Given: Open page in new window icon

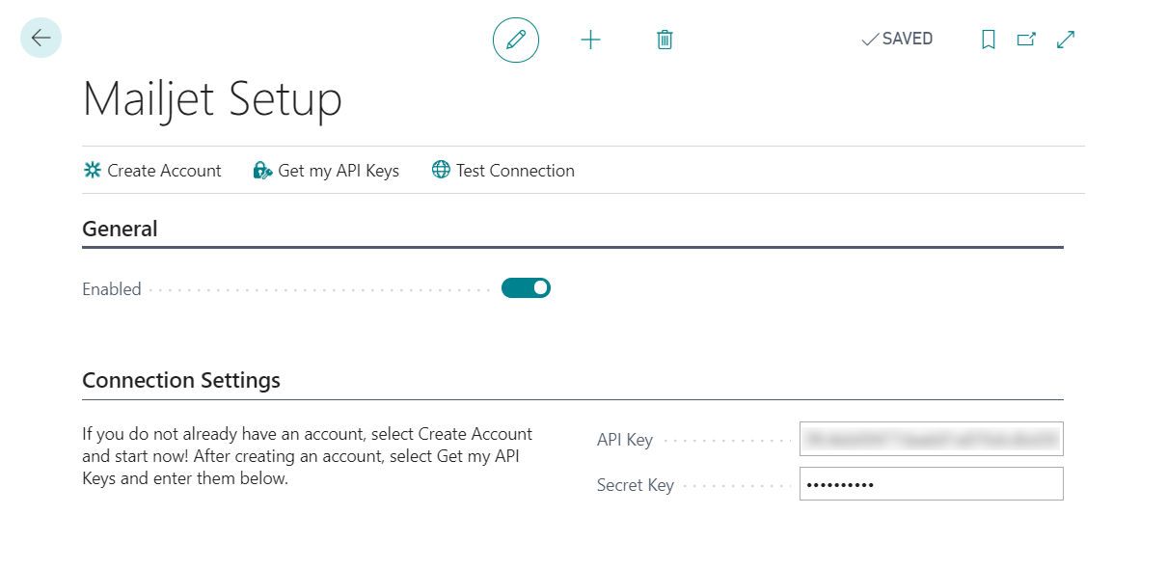Looking at the screenshot, I should (x=1026, y=40).
